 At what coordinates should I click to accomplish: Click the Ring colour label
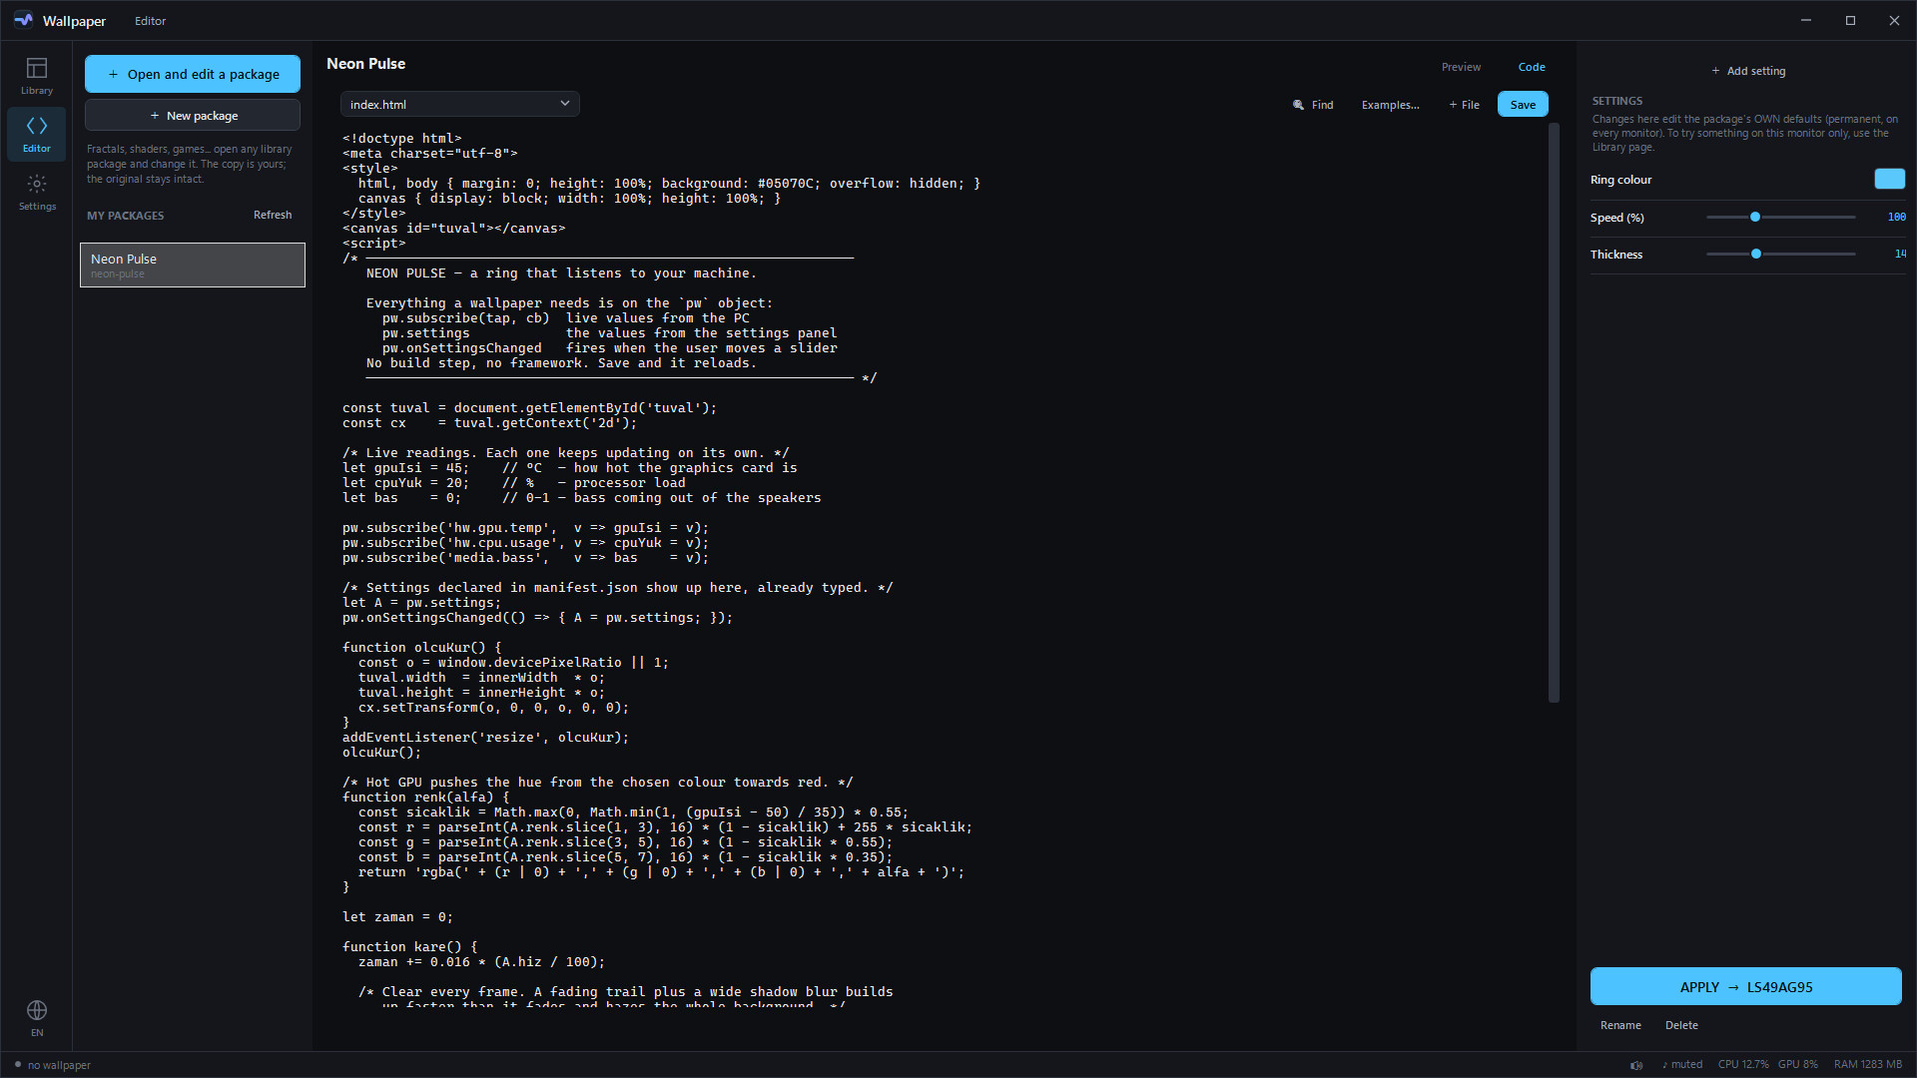click(x=1620, y=180)
